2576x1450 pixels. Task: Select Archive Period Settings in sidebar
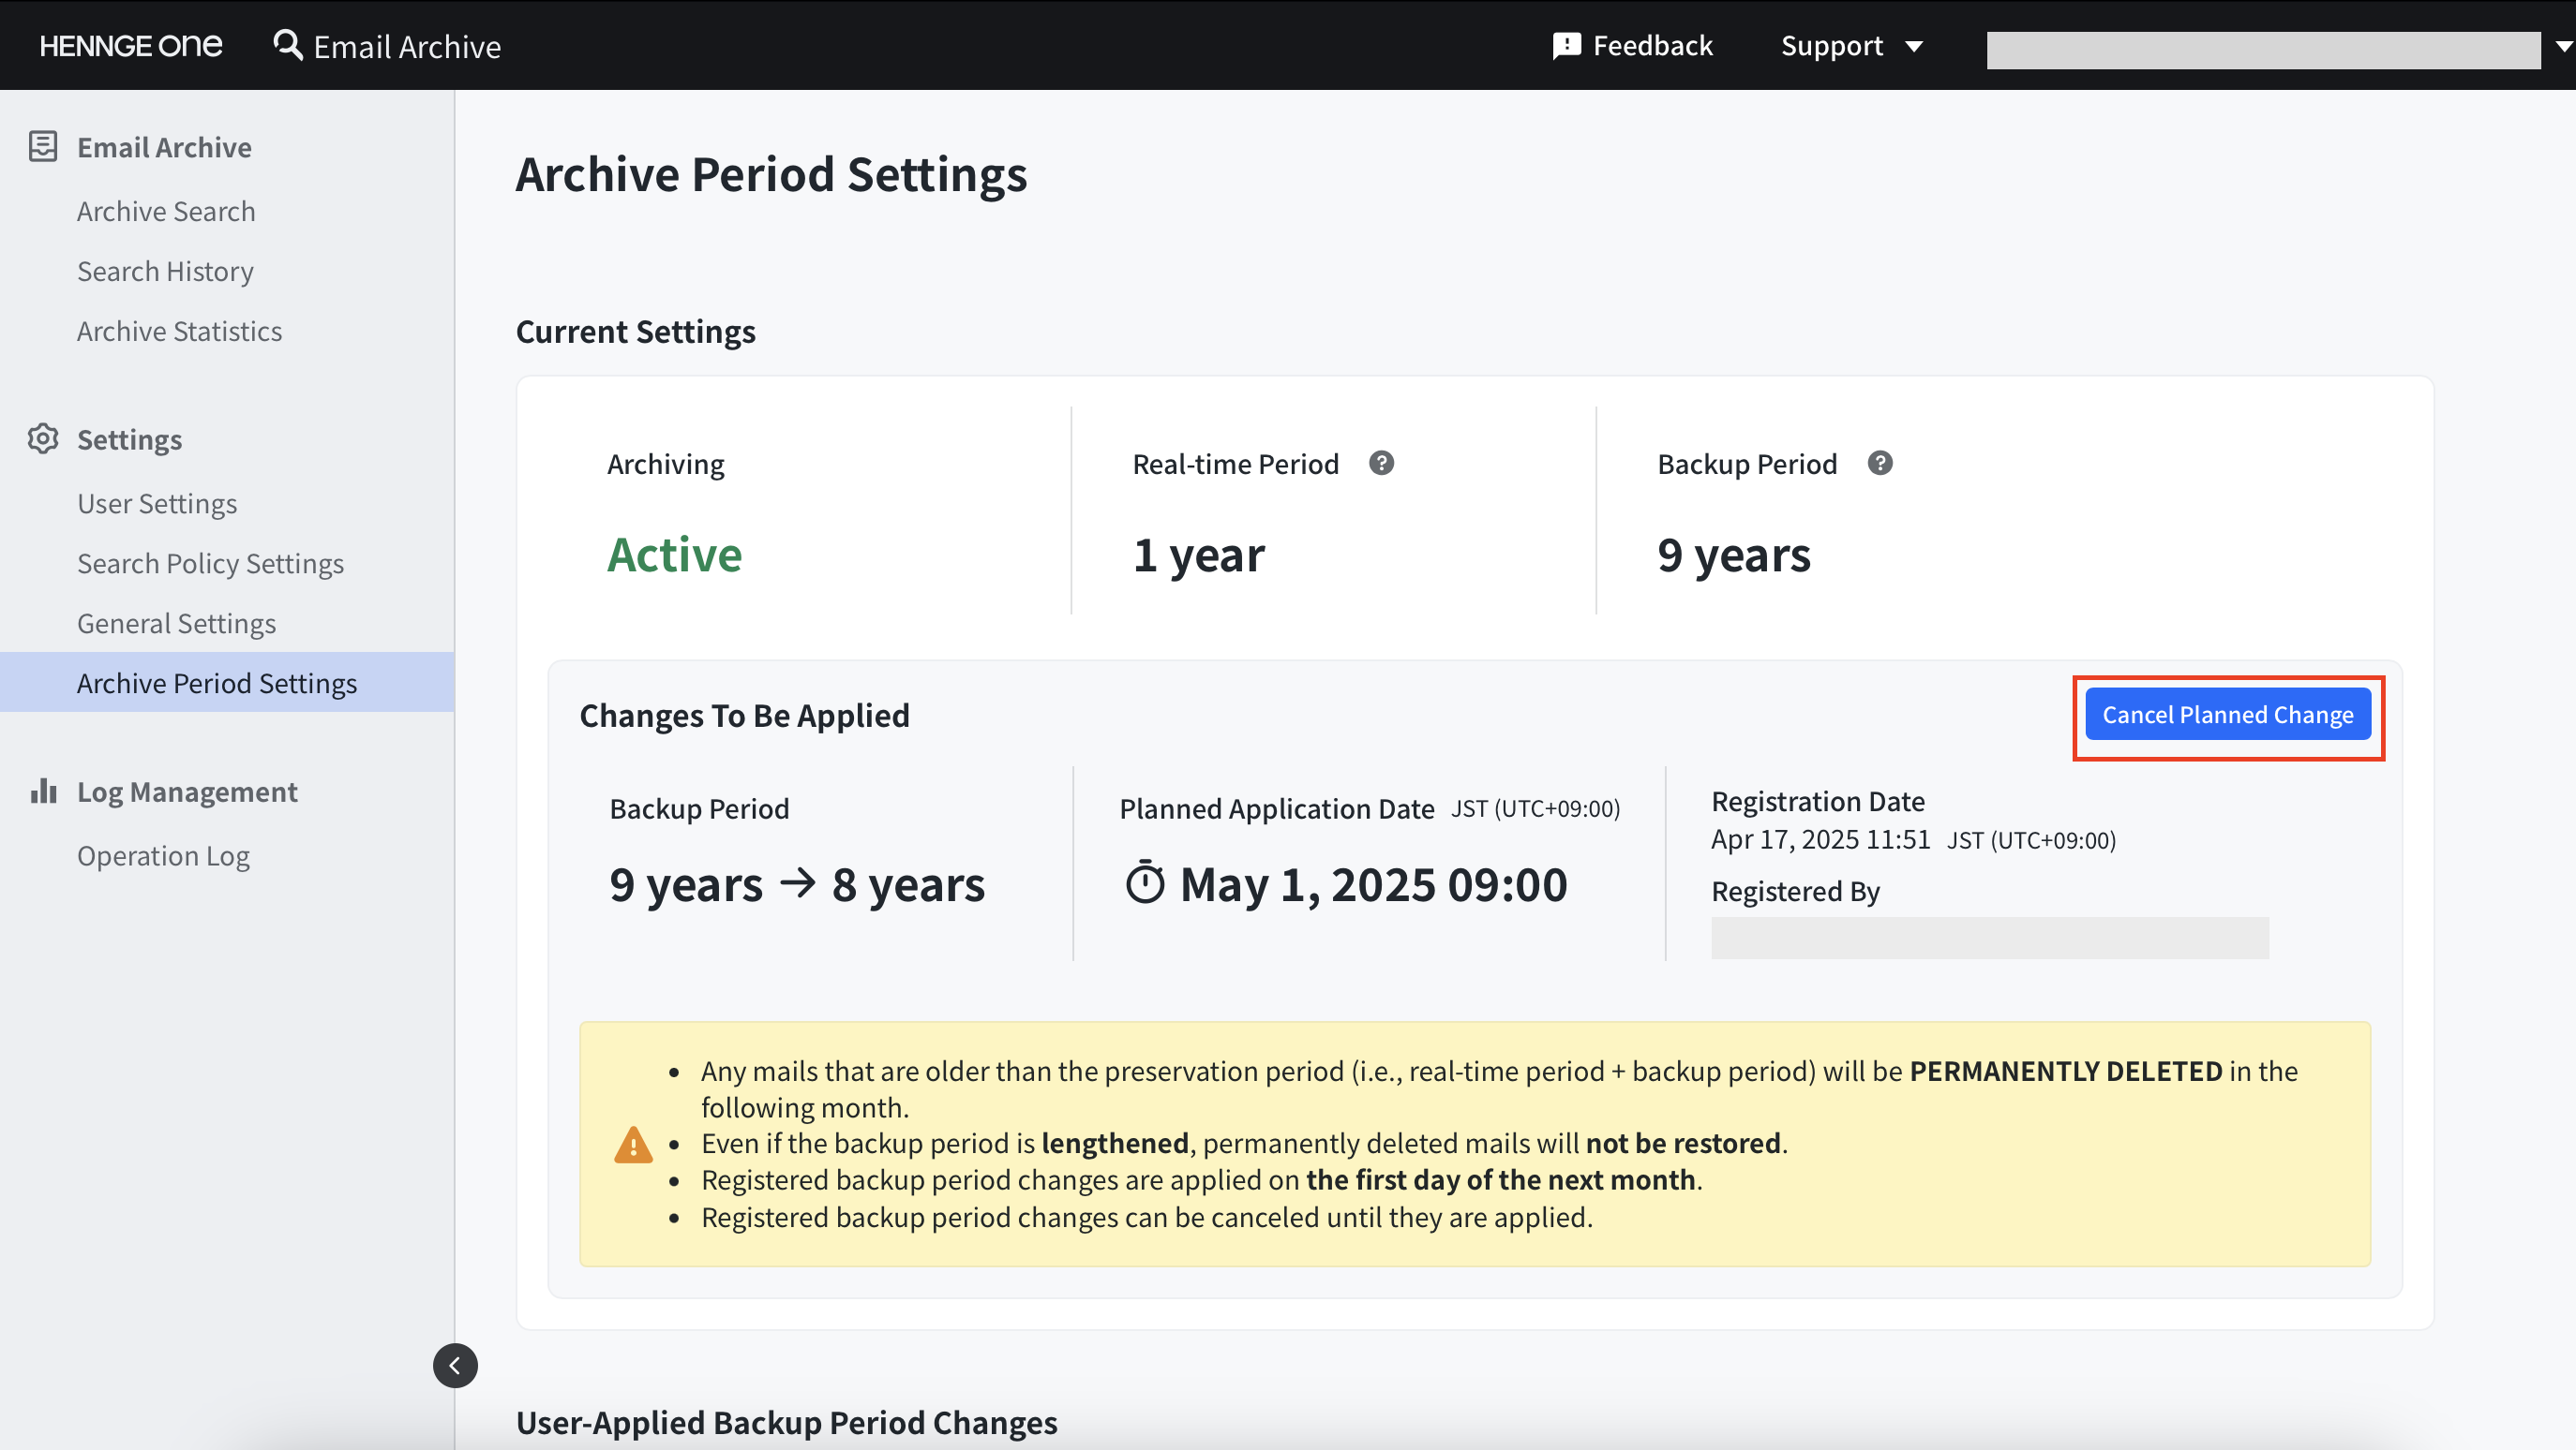point(227,683)
